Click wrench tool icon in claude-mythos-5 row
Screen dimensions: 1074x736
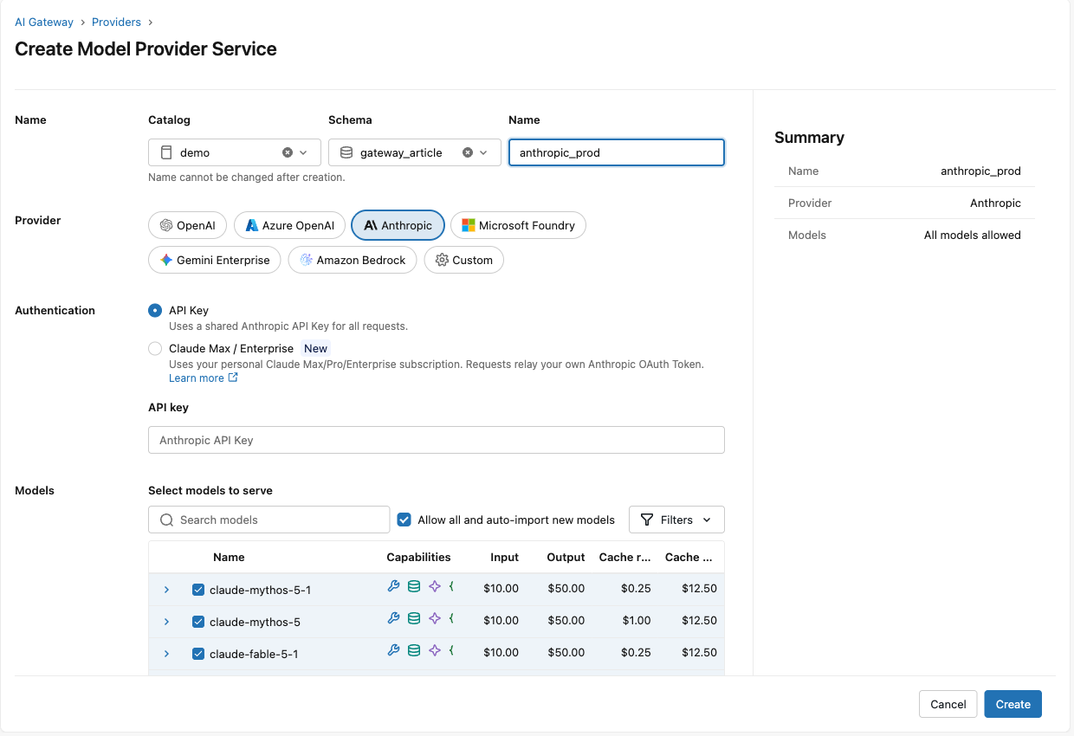[393, 618]
